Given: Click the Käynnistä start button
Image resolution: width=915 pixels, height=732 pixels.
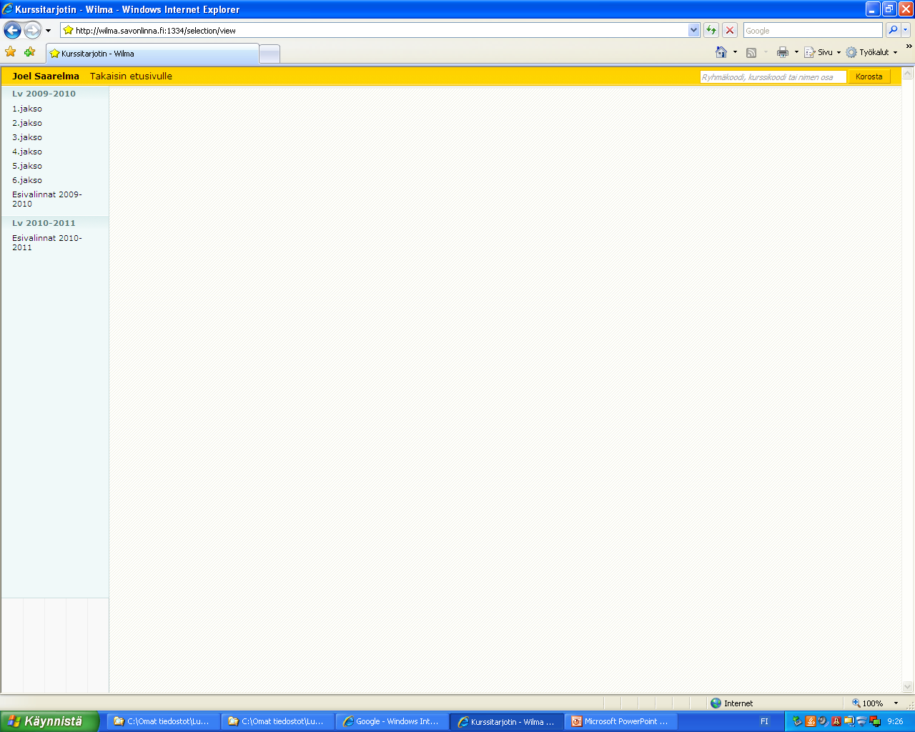Looking at the screenshot, I should point(48,721).
